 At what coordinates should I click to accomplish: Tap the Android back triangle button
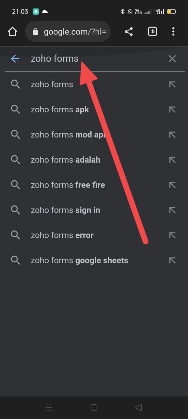coord(138,408)
